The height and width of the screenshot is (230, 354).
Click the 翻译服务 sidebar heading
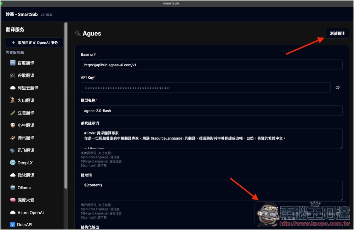(15, 30)
